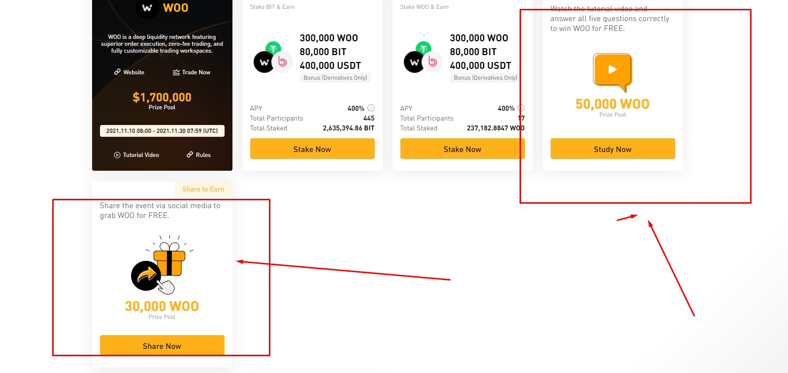Open the WOO Website link

129,72
